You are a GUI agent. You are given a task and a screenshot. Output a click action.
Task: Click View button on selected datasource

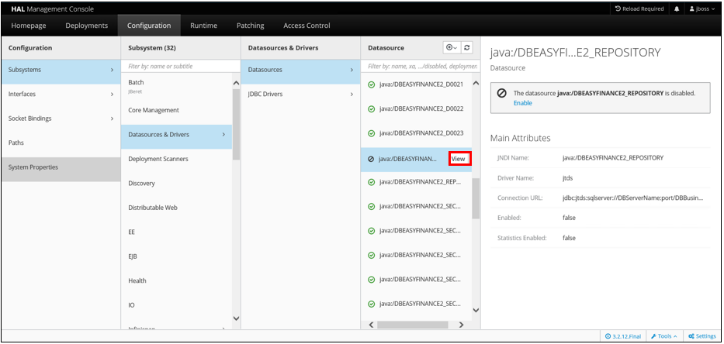coord(459,159)
